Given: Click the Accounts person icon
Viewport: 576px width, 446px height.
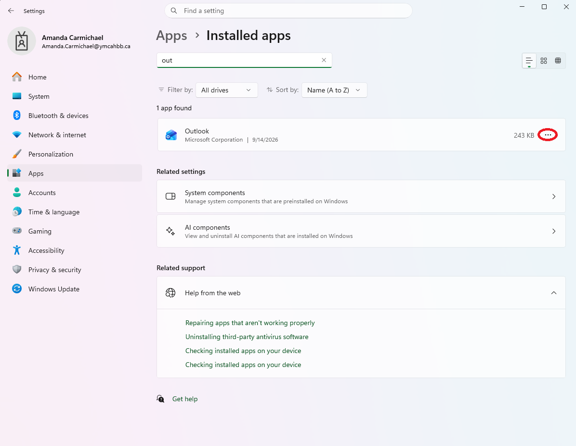Looking at the screenshot, I should click(x=17, y=193).
